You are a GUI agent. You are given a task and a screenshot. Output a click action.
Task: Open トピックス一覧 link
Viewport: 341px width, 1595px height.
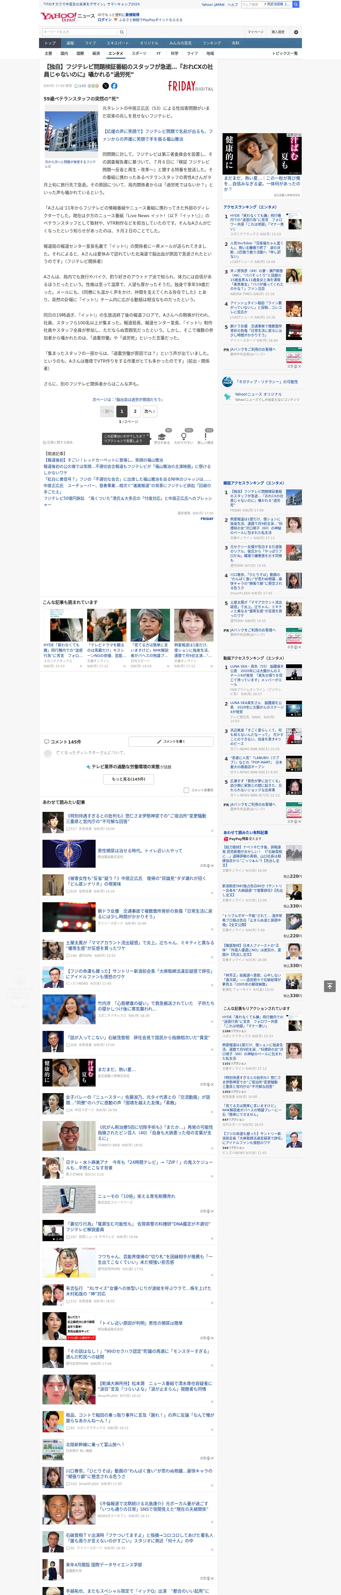point(285,54)
